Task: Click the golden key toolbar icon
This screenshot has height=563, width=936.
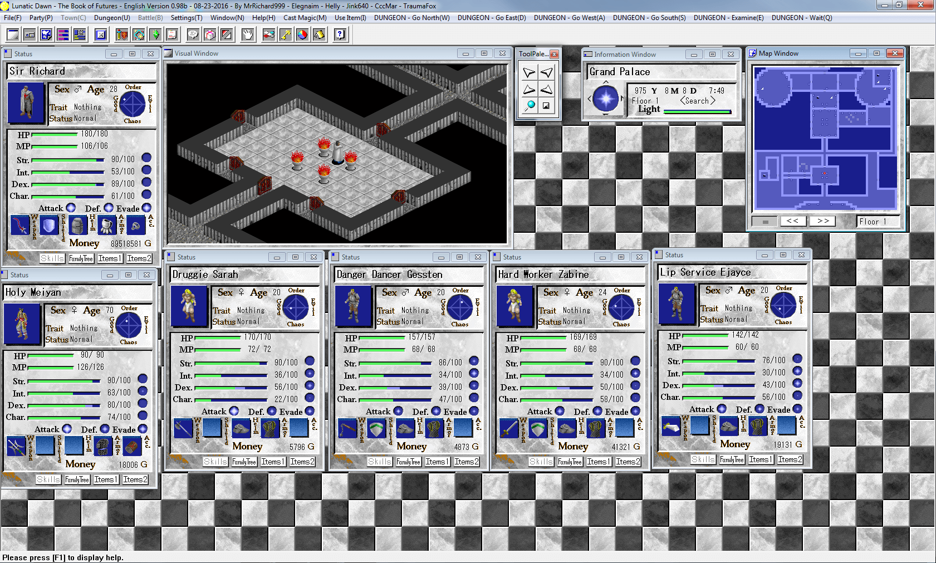Action: [285, 35]
